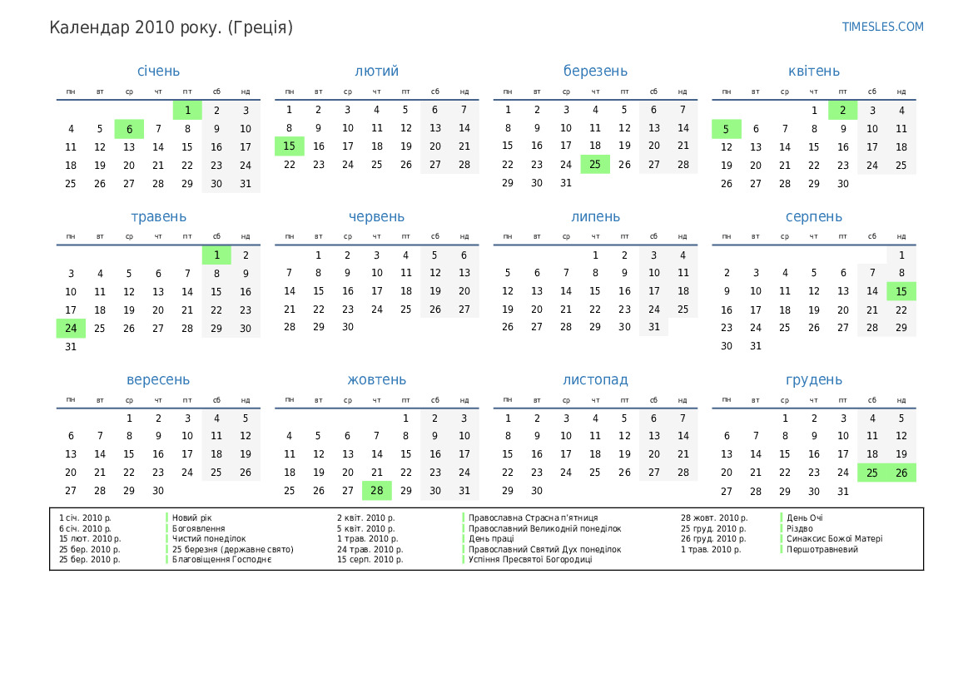Select the "квітень" month heading
973x688 pixels.
point(813,71)
